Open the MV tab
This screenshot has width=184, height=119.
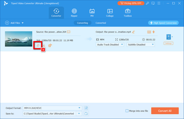click(x=92, y=13)
